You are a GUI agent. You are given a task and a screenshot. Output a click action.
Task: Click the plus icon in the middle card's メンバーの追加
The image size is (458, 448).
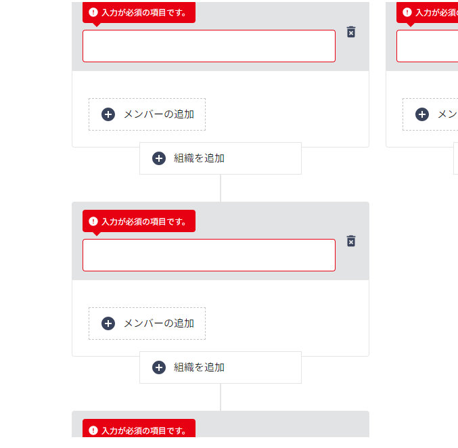click(108, 323)
